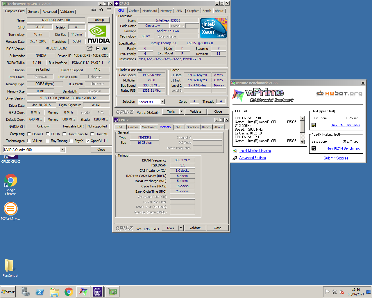Viewport: 372px width, 298px height.
Task: Click the HWBOT.org logo
Action: pos(339,93)
